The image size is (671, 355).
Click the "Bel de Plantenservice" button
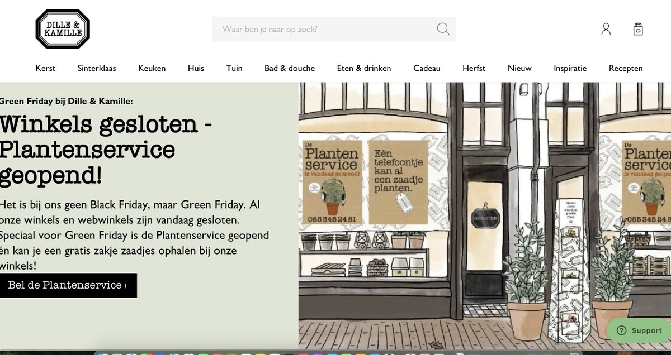click(x=68, y=285)
